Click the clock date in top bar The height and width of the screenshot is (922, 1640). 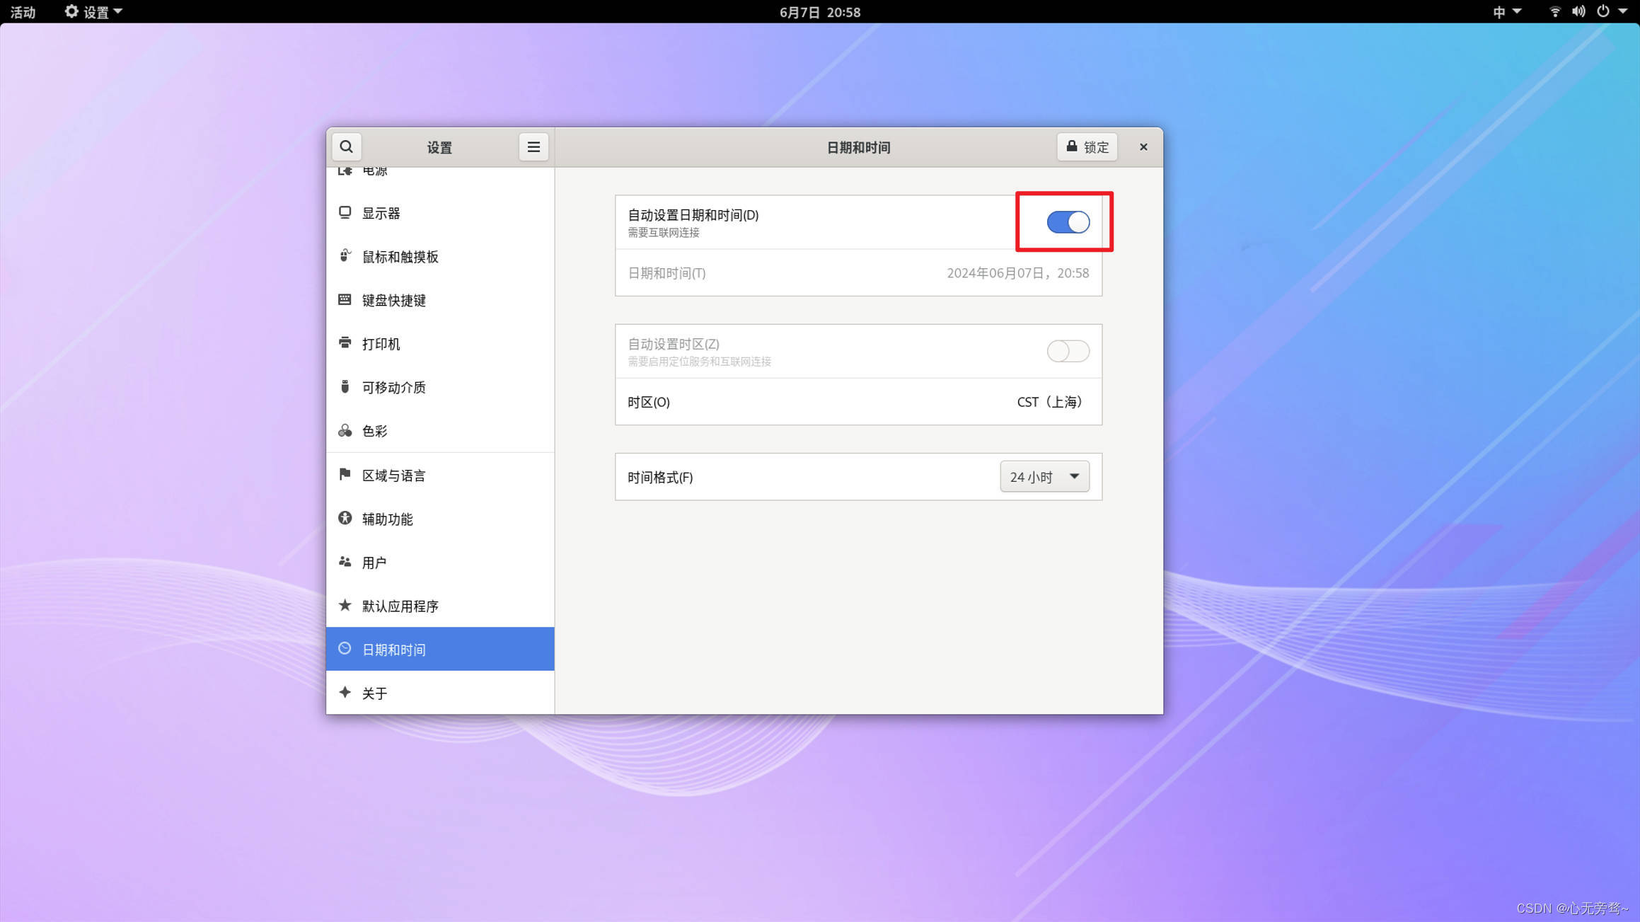(819, 11)
